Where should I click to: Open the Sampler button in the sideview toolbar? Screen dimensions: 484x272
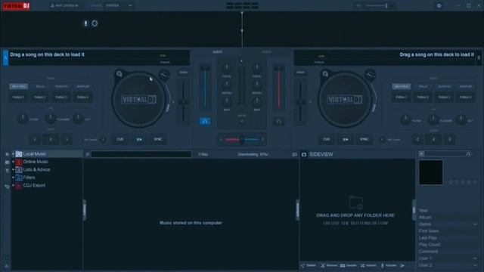click(349, 265)
